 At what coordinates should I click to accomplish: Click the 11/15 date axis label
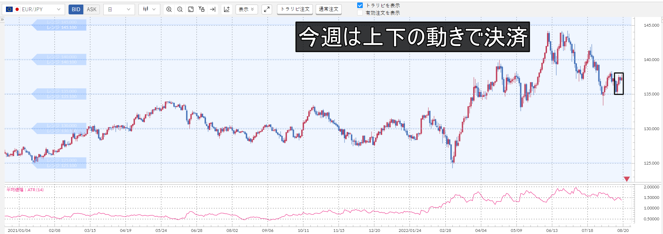click(339, 230)
